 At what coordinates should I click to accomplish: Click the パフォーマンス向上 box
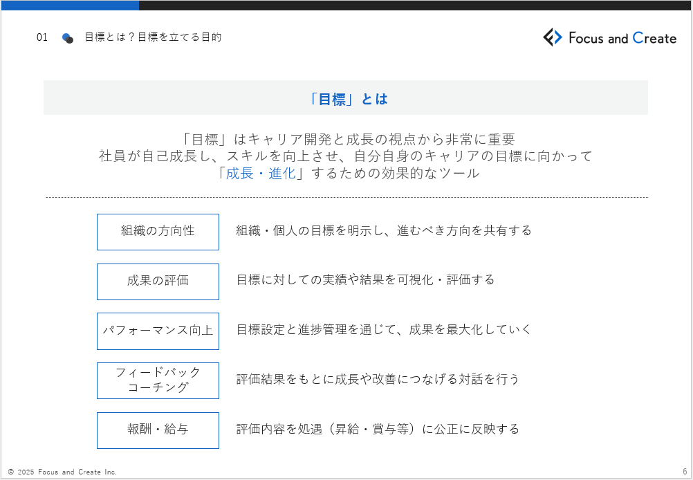click(158, 331)
